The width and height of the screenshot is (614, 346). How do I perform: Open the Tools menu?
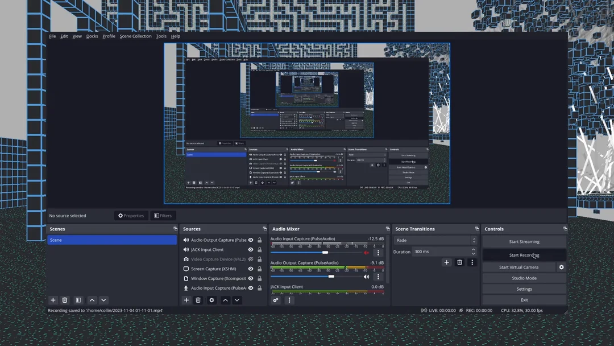[x=161, y=36]
